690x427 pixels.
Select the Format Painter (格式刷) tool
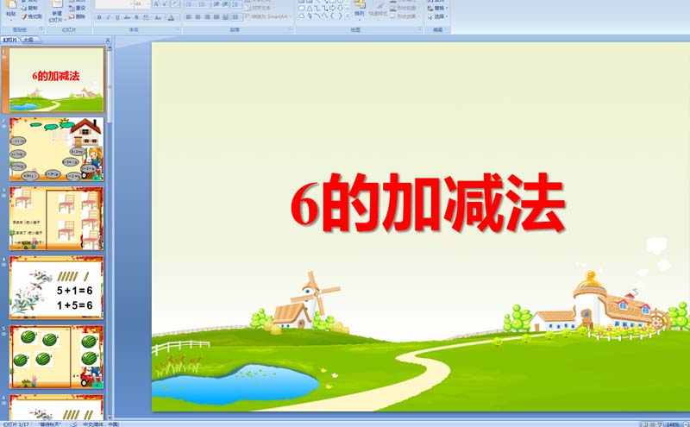coord(31,16)
